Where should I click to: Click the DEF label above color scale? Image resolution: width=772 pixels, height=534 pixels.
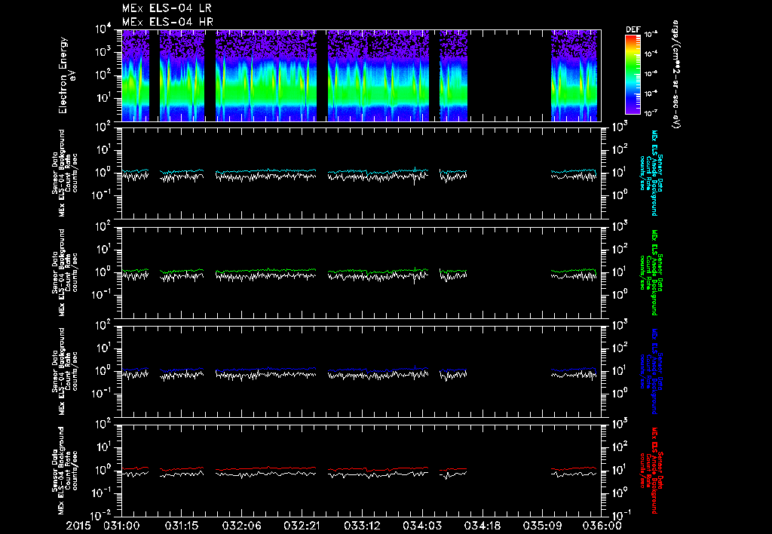(x=633, y=29)
